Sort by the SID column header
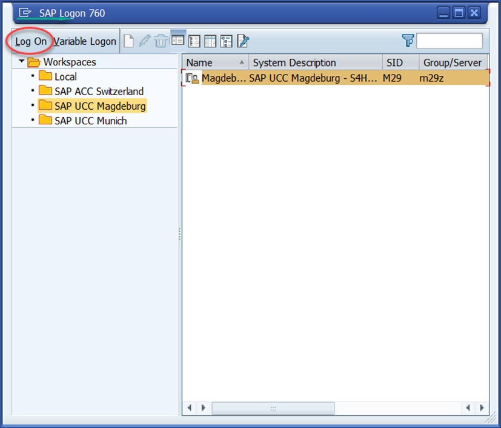The width and height of the screenshot is (501, 428). coord(400,62)
